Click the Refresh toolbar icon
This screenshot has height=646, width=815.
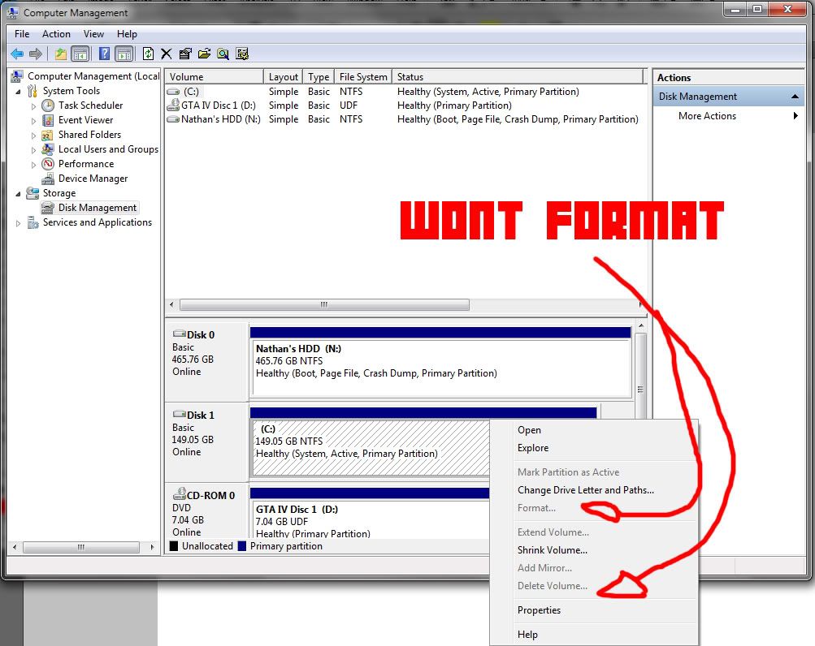click(148, 54)
